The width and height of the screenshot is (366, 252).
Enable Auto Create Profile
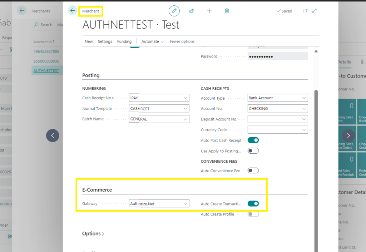(x=253, y=214)
